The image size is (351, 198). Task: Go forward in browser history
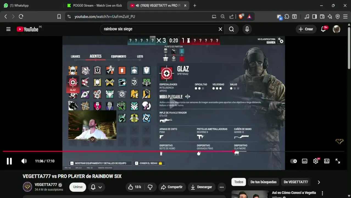coord(13,16)
